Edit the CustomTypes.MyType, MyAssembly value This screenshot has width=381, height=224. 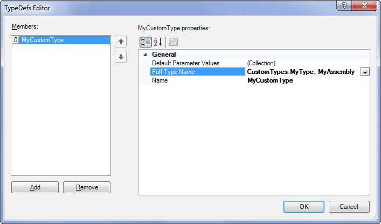click(x=303, y=72)
